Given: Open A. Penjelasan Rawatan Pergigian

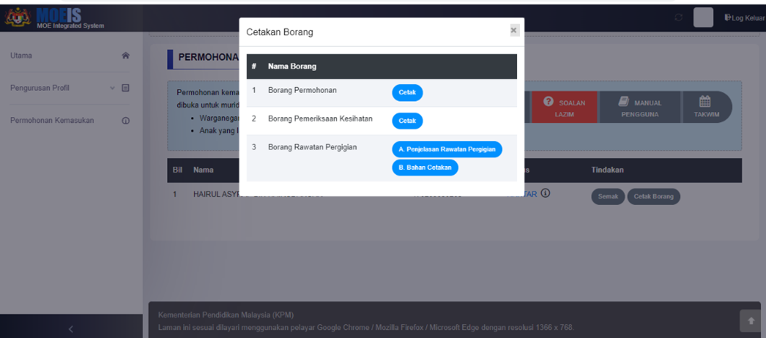Looking at the screenshot, I should (x=446, y=149).
